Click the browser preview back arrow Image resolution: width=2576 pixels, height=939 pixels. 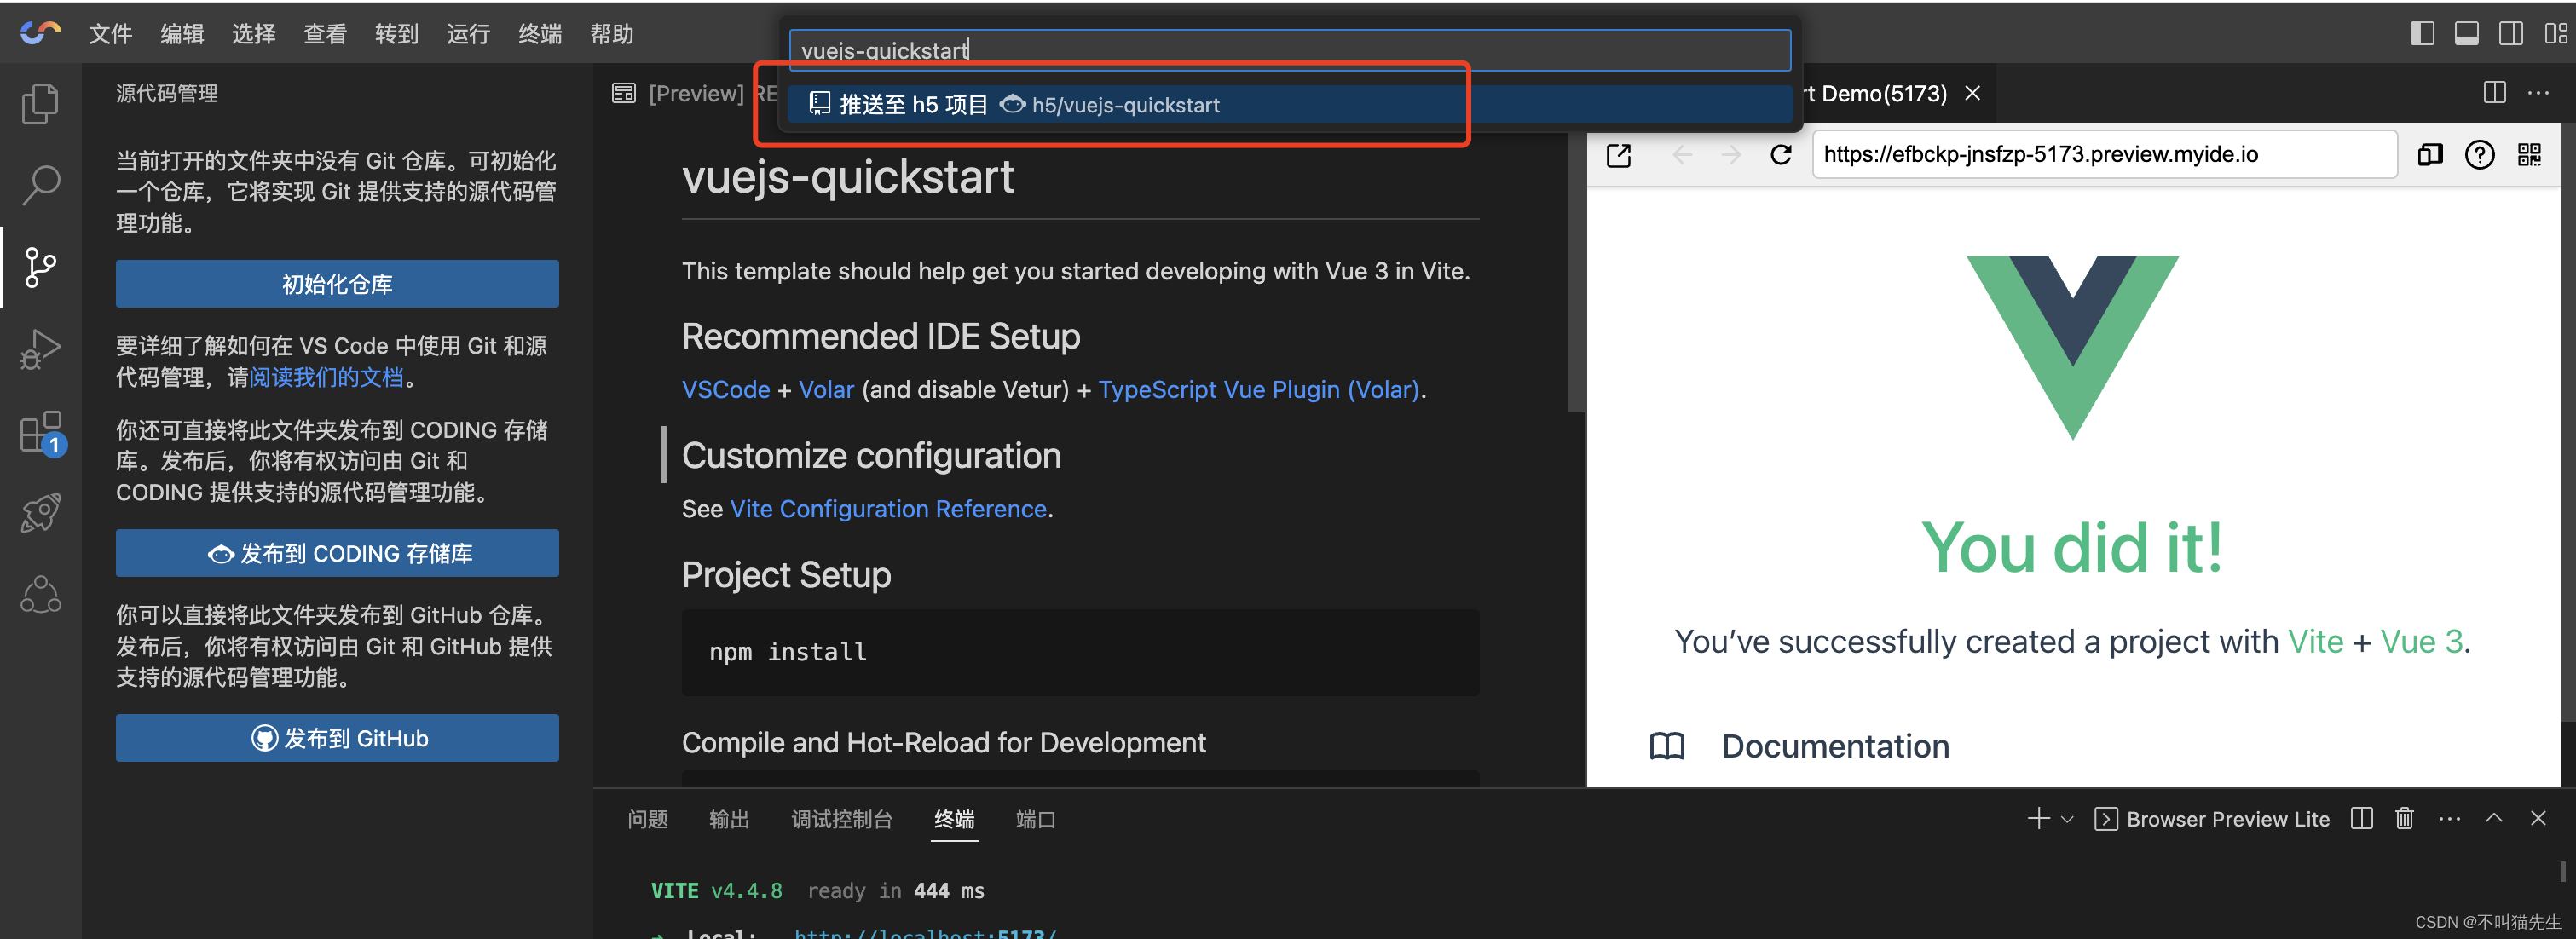(x=1682, y=155)
